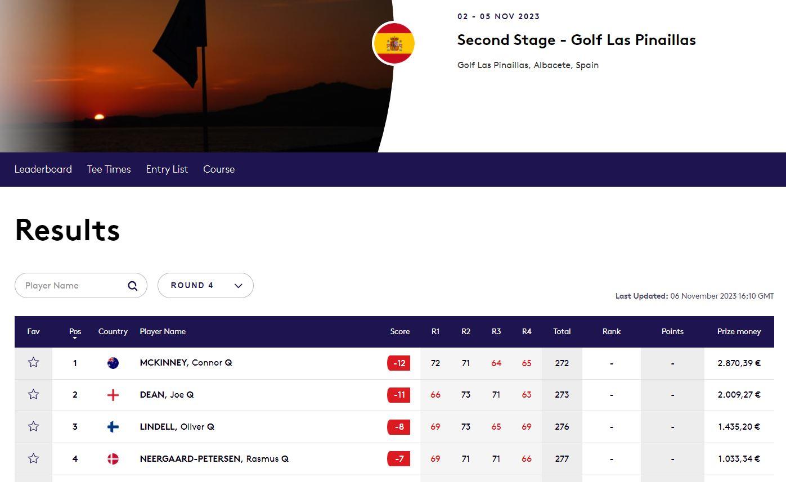
Task: Toggle favorite star for Oliver Lindell
Action: pyautogui.click(x=33, y=427)
